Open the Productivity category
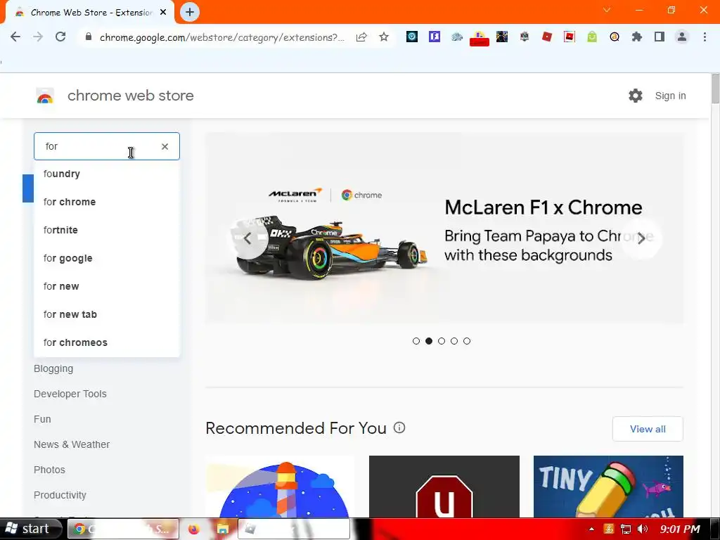The height and width of the screenshot is (540, 720). click(60, 495)
